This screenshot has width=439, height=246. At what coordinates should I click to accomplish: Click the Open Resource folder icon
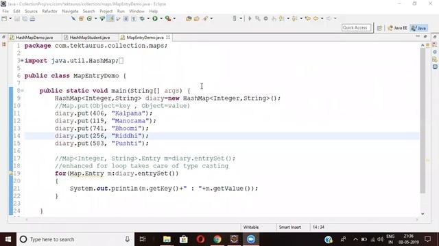[197, 18]
